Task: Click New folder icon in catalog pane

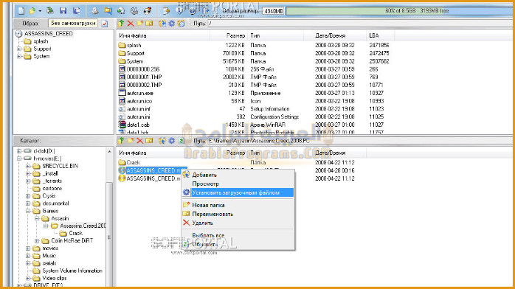Action: coord(131,140)
